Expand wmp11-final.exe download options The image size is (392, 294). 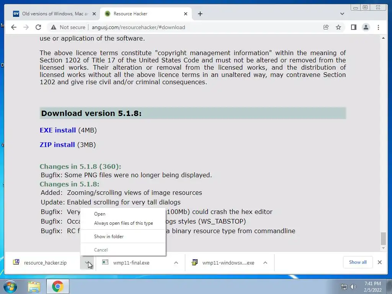176,263
